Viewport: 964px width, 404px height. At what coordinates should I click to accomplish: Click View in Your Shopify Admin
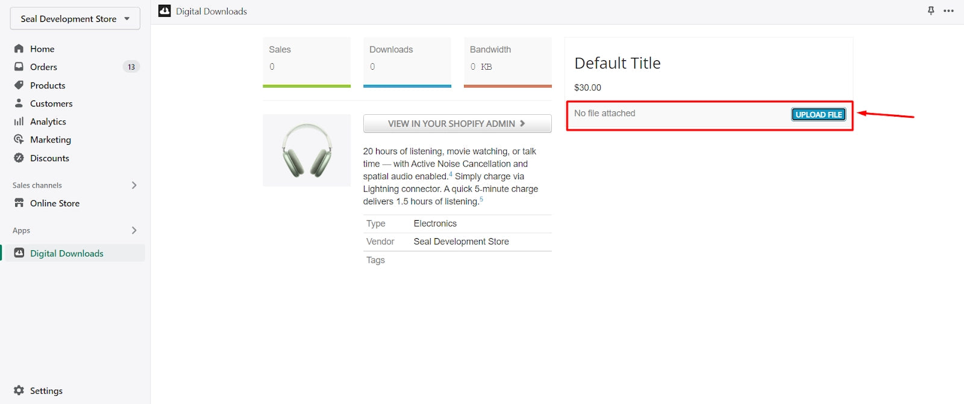click(457, 123)
